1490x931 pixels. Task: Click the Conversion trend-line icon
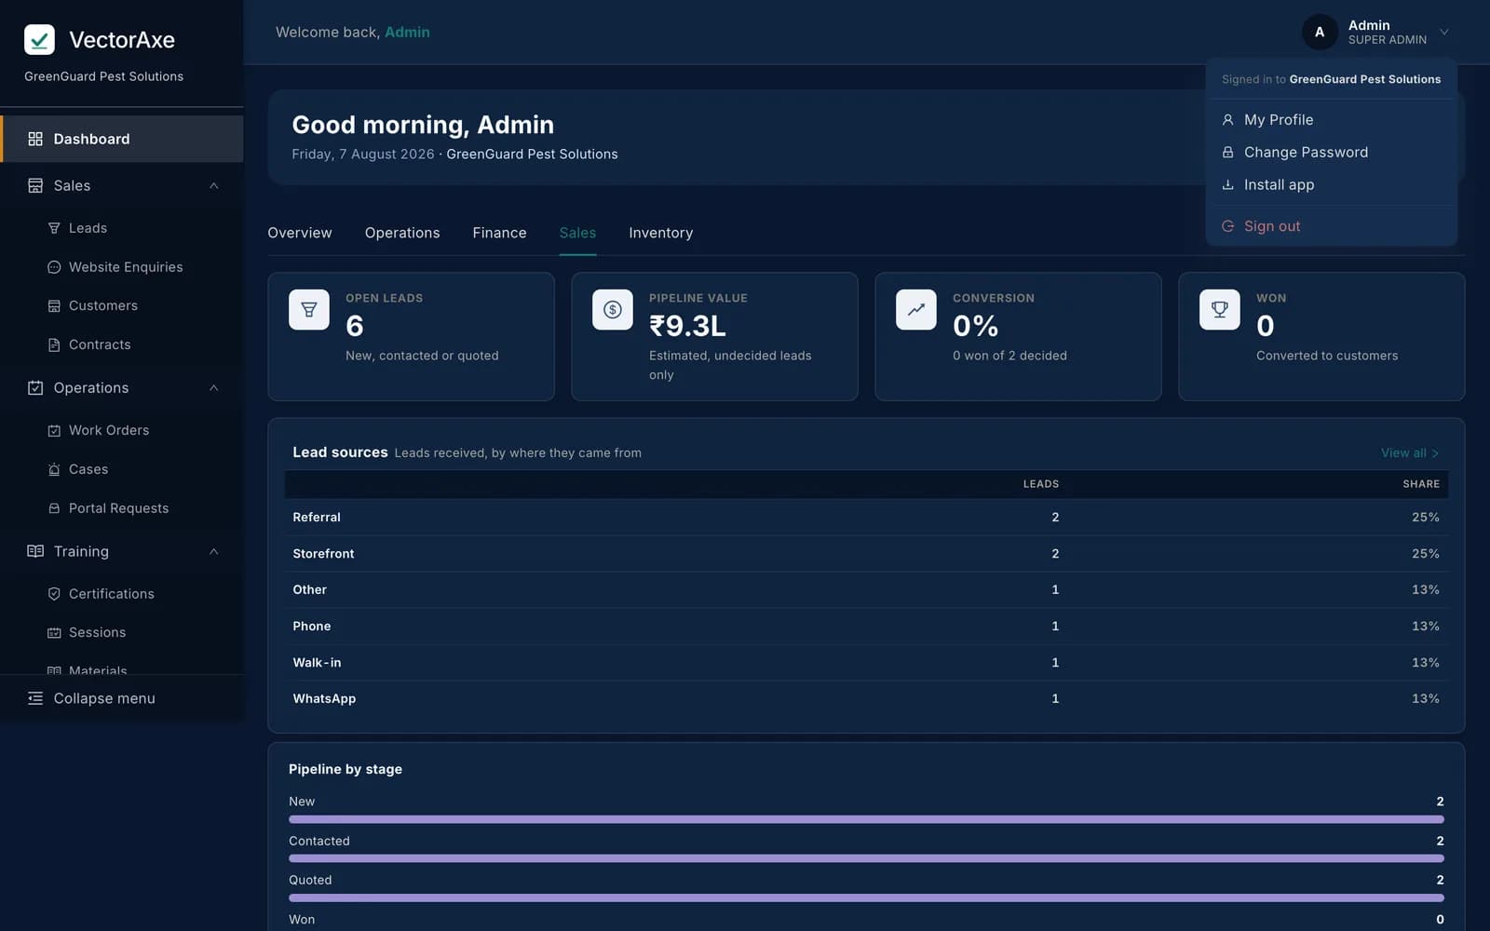(916, 310)
